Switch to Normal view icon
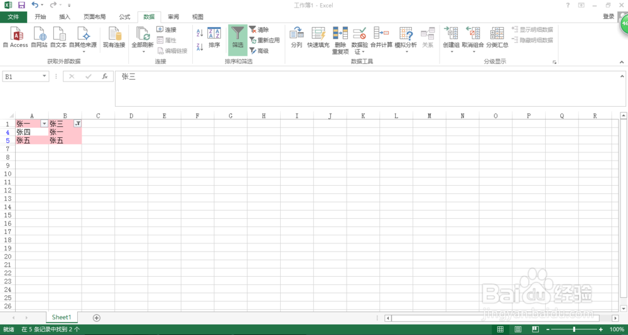Screen dimensions: 628x335 coord(501,329)
